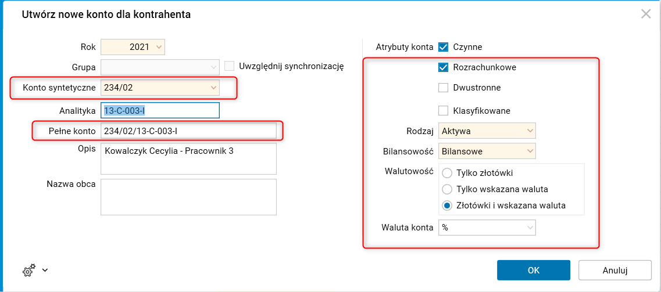Screen dimensions: 661x292
Task: Confirm with the OK button
Action: point(533,270)
